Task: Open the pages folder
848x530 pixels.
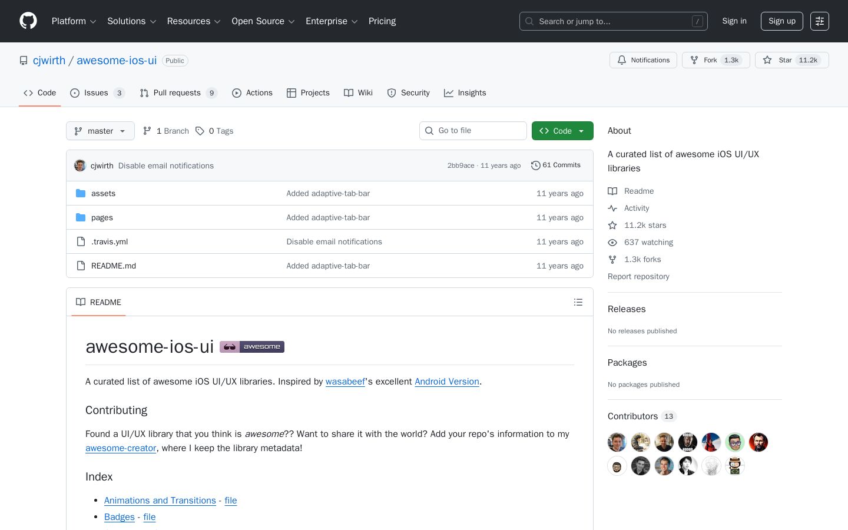Action: click(x=102, y=217)
